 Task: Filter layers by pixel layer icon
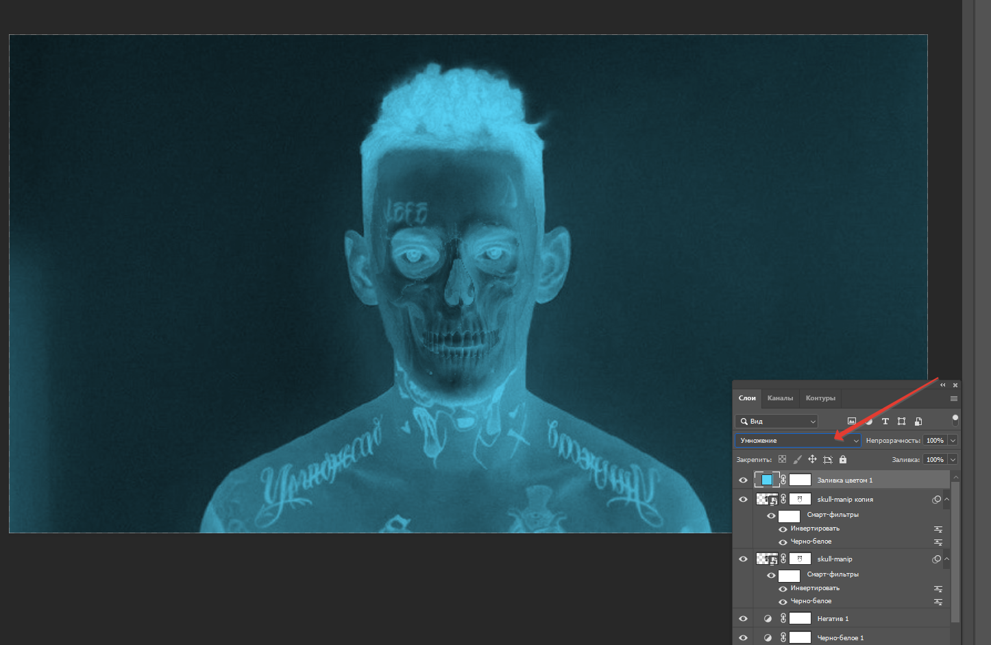click(x=852, y=422)
